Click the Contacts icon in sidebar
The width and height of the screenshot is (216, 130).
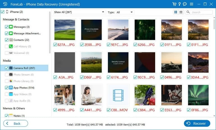pyautogui.click(x=11, y=40)
